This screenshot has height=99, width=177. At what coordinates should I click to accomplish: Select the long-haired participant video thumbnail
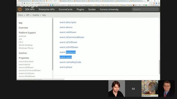coord(117,89)
